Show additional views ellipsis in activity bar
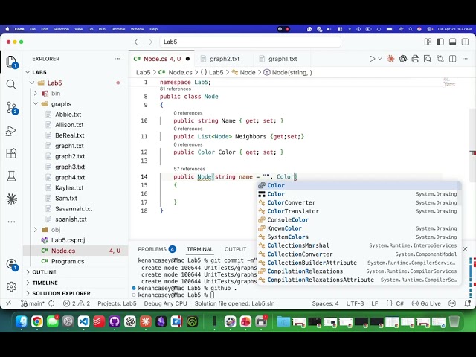This screenshot has width=476, height=357. point(11,222)
